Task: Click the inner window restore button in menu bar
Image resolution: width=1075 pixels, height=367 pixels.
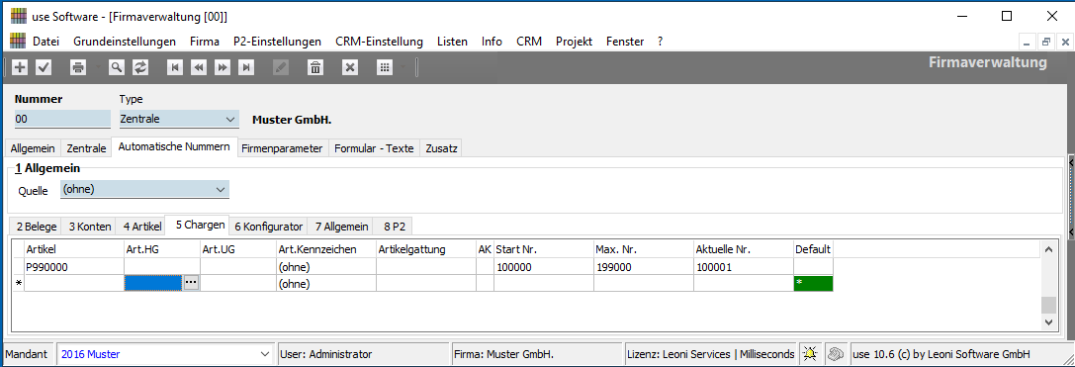Action: pyautogui.click(x=1045, y=42)
